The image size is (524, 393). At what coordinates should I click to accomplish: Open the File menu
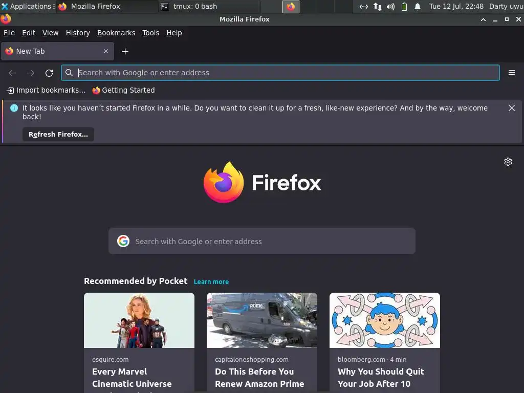9,33
